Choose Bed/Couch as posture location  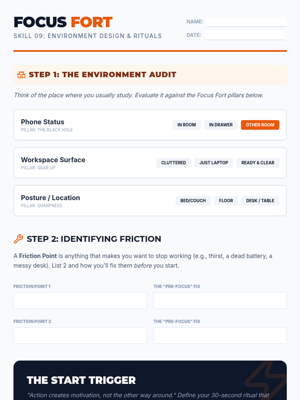tap(193, 201)
